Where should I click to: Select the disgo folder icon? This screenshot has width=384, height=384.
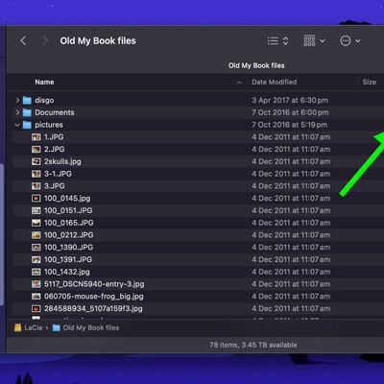pyautogui.click(x=27, y=100)
